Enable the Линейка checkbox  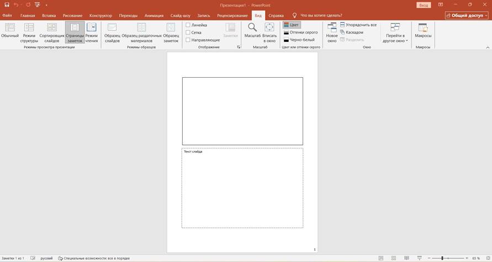click(x=188, y=25)
